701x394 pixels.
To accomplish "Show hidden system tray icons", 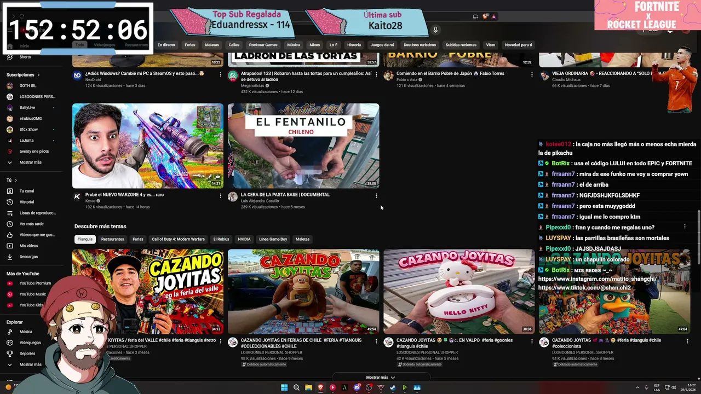I will coord(639,387).
